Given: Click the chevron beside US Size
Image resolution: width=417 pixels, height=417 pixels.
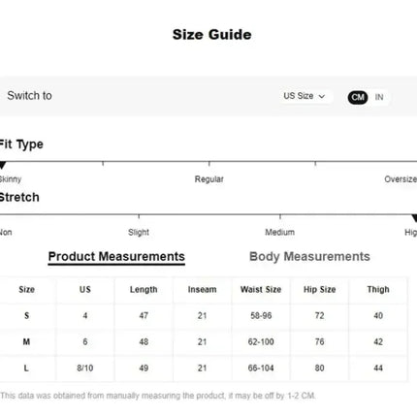Looking at the screenshot, I should (x=322, y=97).
